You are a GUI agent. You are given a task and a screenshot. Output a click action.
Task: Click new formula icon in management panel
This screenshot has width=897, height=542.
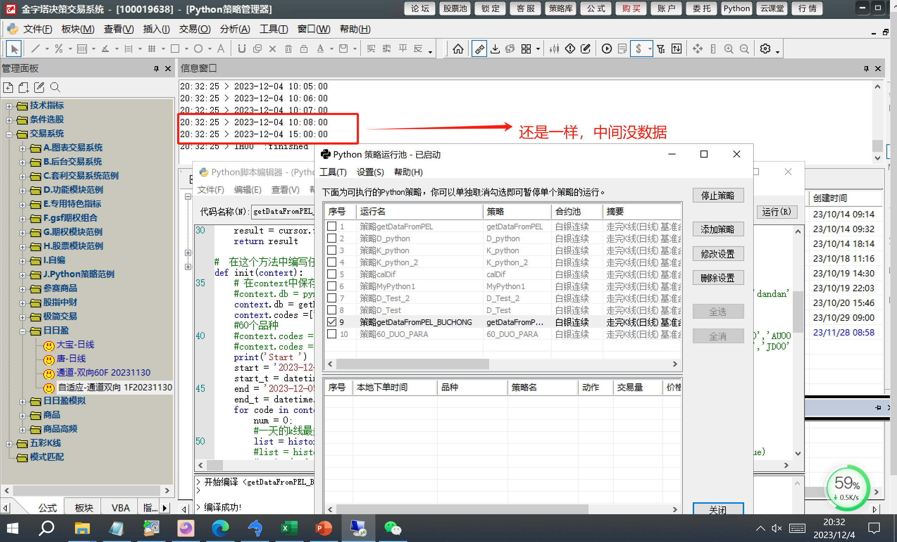click(x=8, y=87)
